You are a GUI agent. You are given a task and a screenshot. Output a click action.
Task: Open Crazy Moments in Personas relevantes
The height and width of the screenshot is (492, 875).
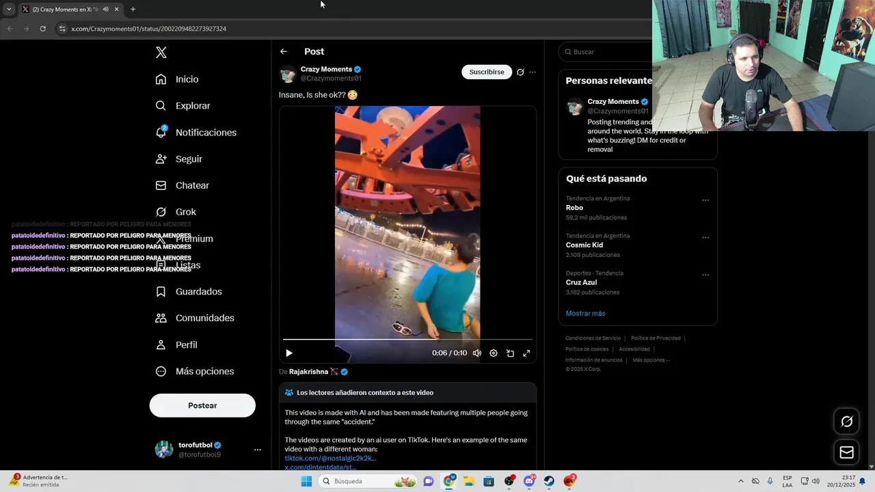(613, 102)
